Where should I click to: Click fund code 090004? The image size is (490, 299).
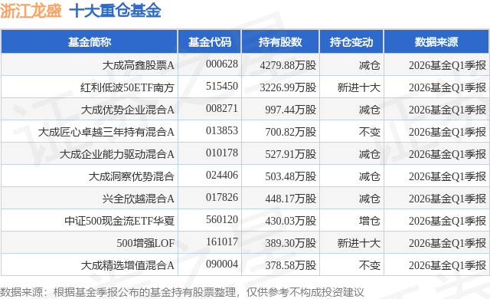(222, 264)
